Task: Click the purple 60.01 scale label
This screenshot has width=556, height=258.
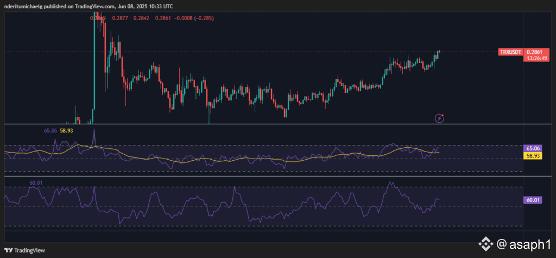Action: click(x=533, y=200)
